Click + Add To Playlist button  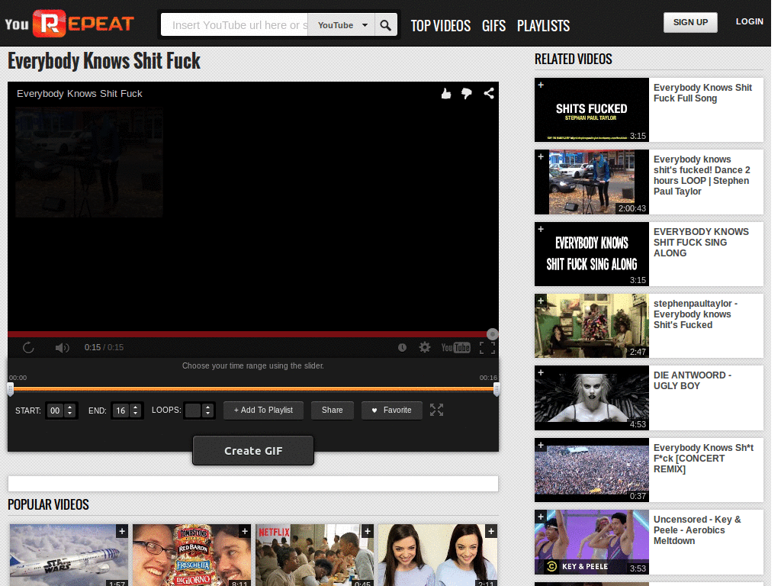coord(263,410)
